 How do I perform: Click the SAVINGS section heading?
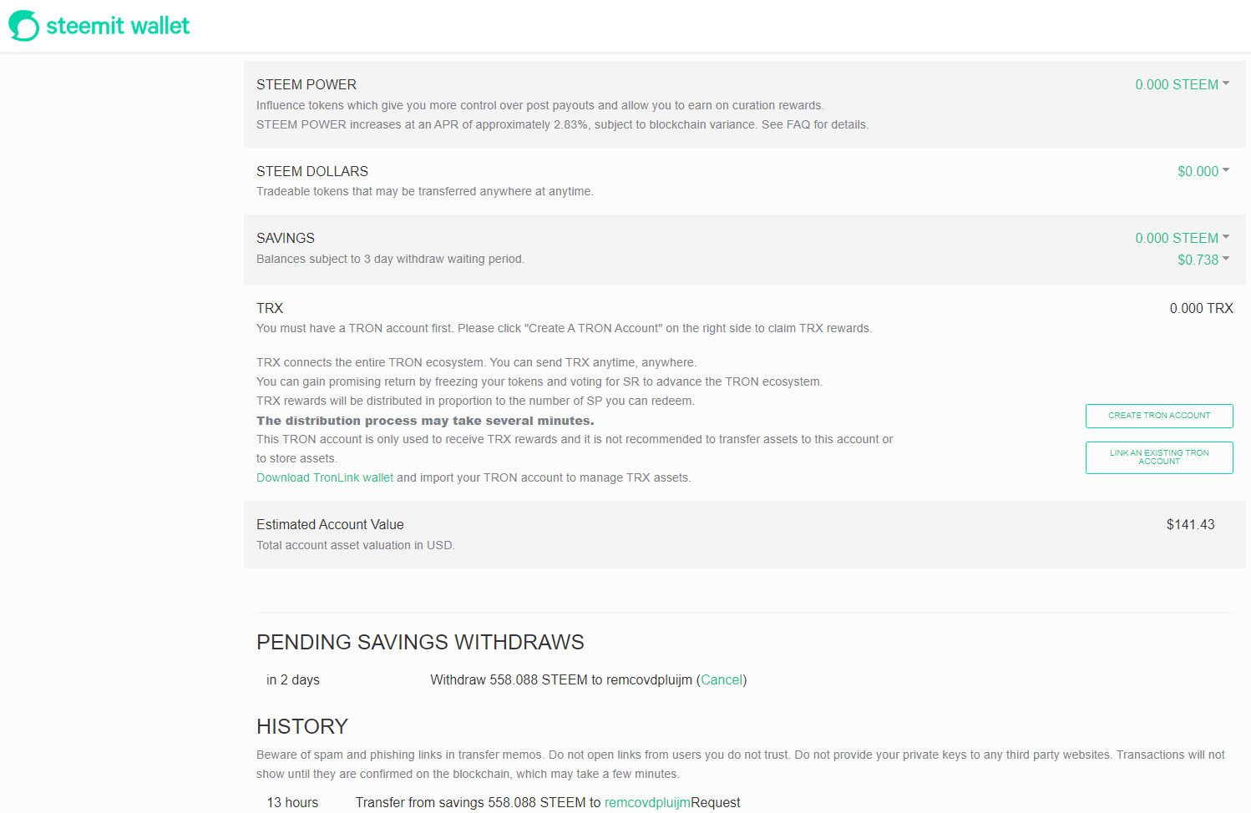tap(286, 238)
